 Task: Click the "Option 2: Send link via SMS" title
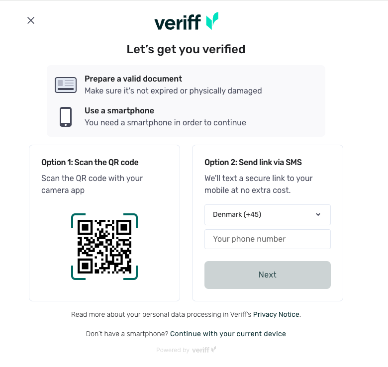[x=253, y=162]
